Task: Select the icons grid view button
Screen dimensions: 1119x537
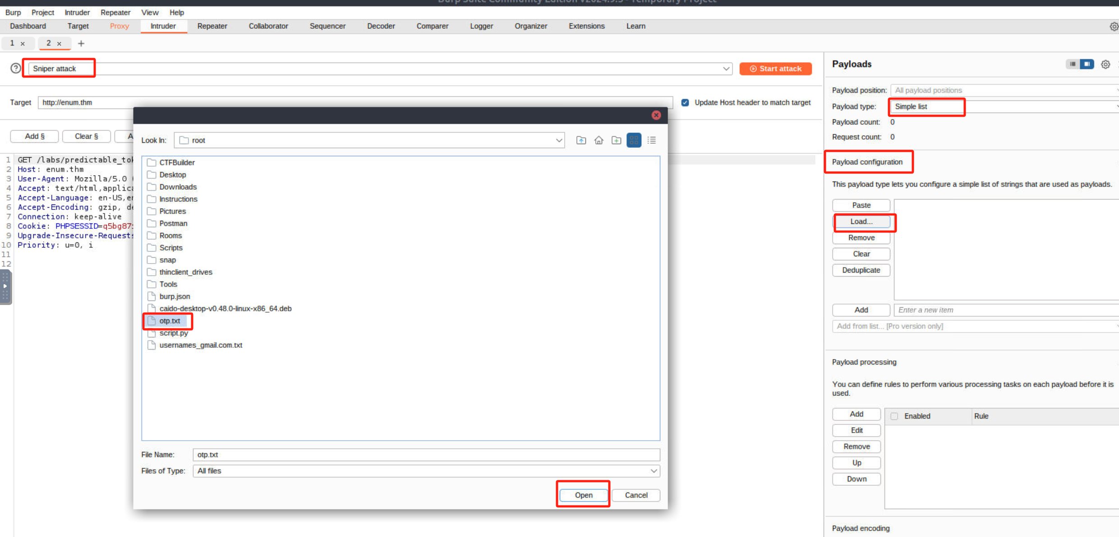Action: pos(634,140)
